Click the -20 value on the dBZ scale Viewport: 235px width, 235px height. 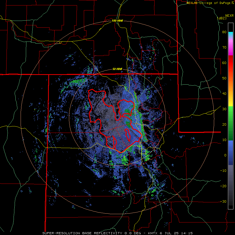point(223,186)
